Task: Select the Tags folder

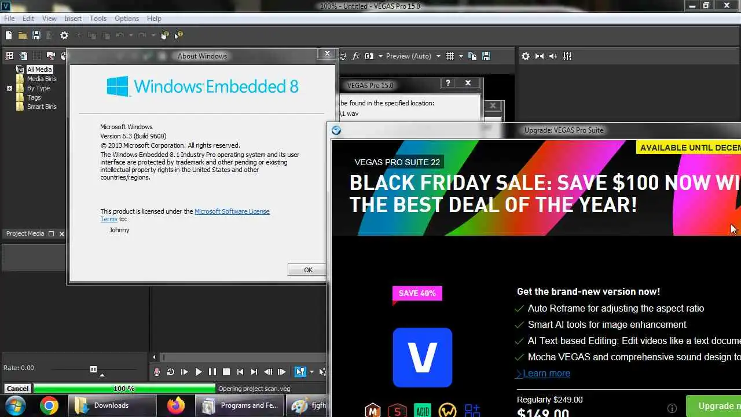Action: click(34, 97)
